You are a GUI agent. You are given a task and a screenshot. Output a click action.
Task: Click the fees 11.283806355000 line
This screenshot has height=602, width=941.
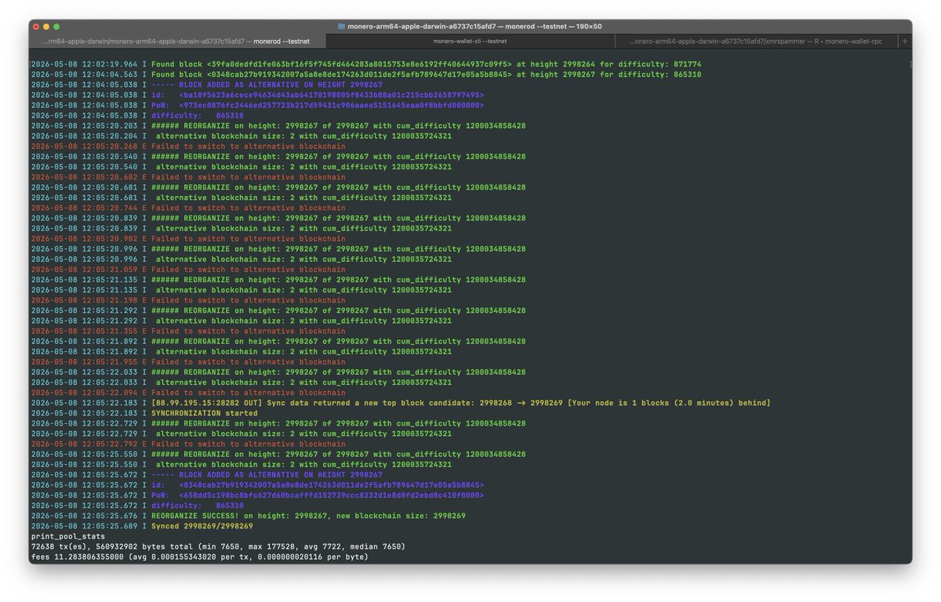tap(199, 557)
